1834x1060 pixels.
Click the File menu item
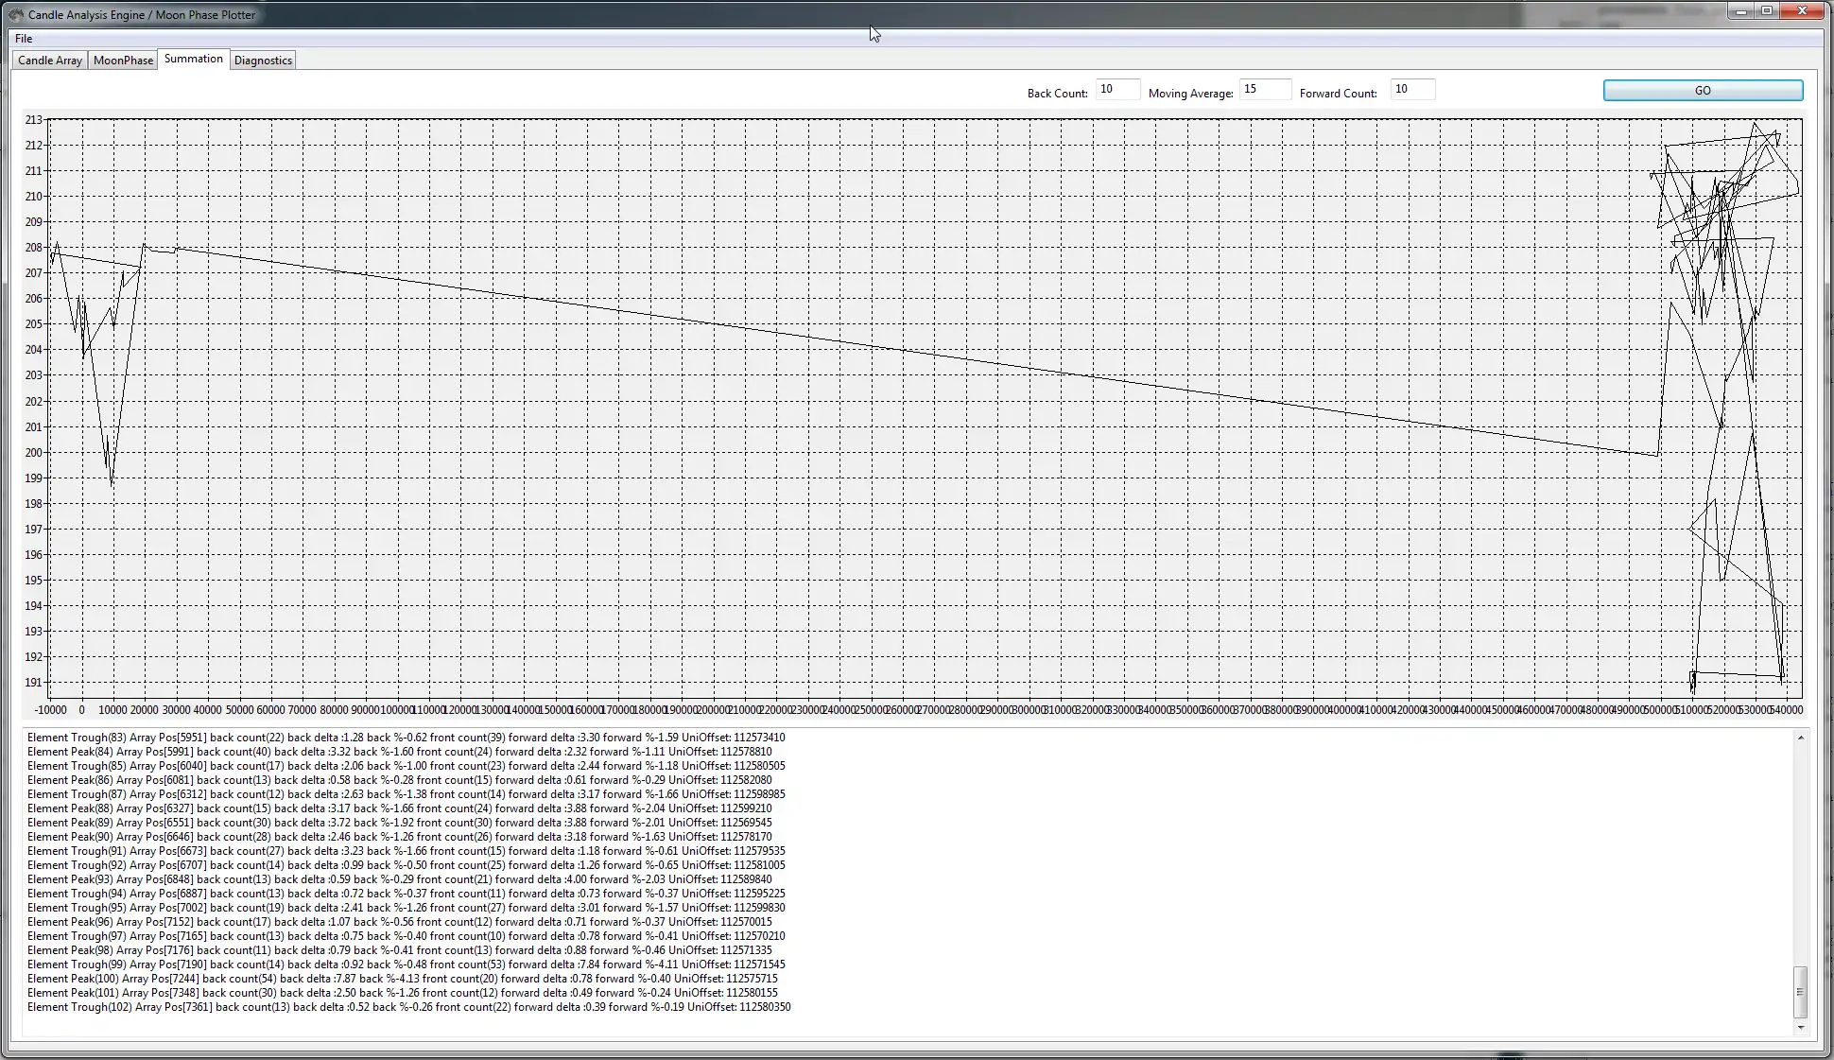23,38
